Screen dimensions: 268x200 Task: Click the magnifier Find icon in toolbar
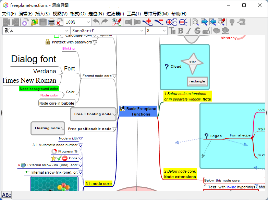click(x=195, y=22)
